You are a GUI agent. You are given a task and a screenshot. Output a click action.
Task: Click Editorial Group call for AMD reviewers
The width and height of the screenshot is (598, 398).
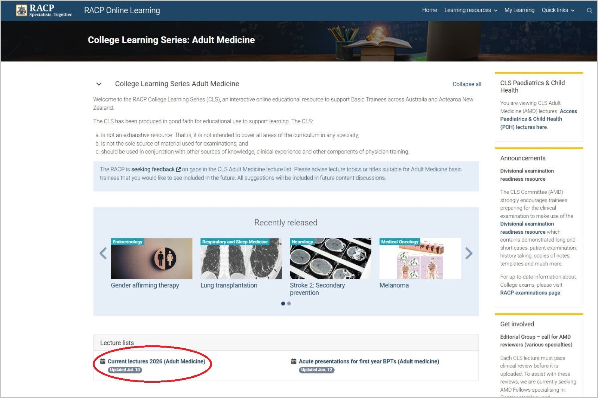536,341
